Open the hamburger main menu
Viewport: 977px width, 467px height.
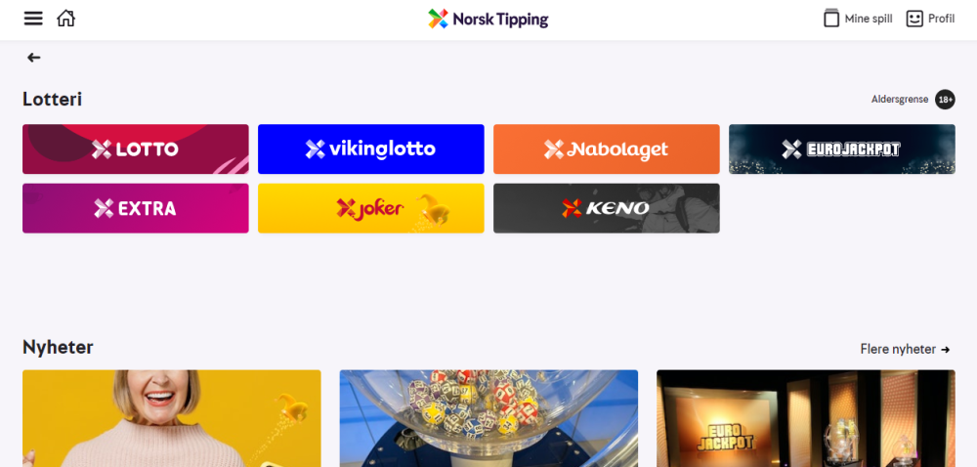coord(33,19)
